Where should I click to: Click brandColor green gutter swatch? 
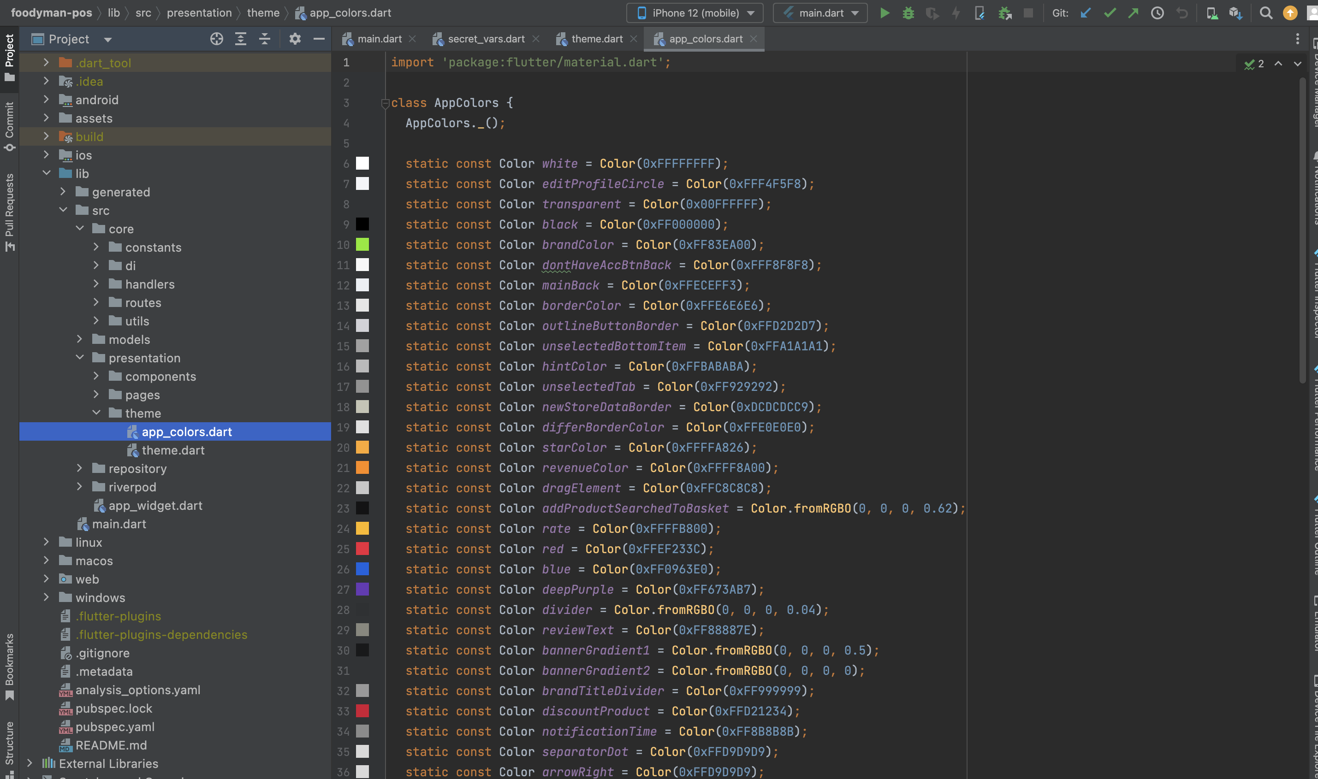click(362, 245)
